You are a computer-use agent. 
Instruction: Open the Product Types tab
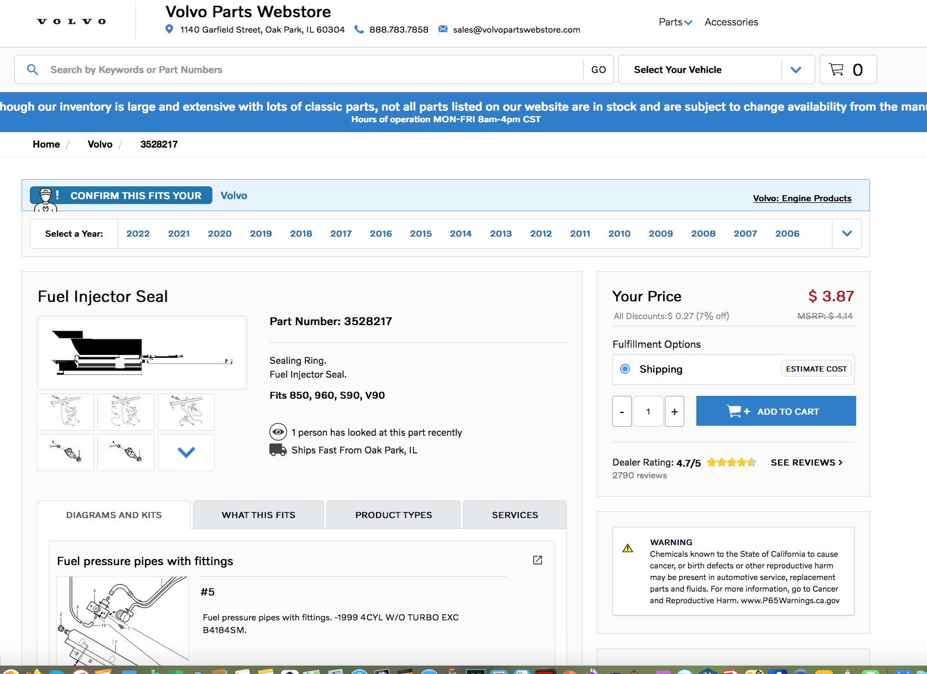393,515
